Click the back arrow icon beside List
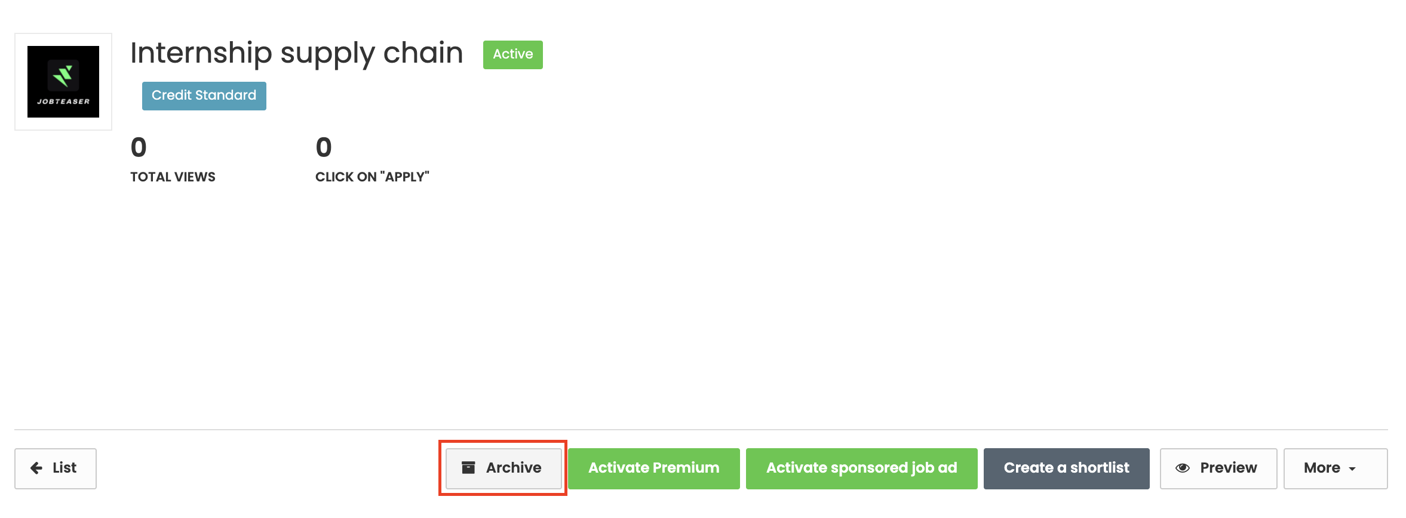Viewport: 1406px width, 518px height. [36, 468]
